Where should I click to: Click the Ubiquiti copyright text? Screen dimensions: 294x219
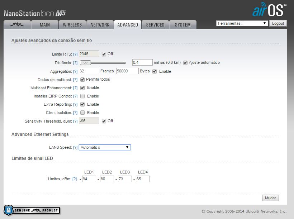244,211
